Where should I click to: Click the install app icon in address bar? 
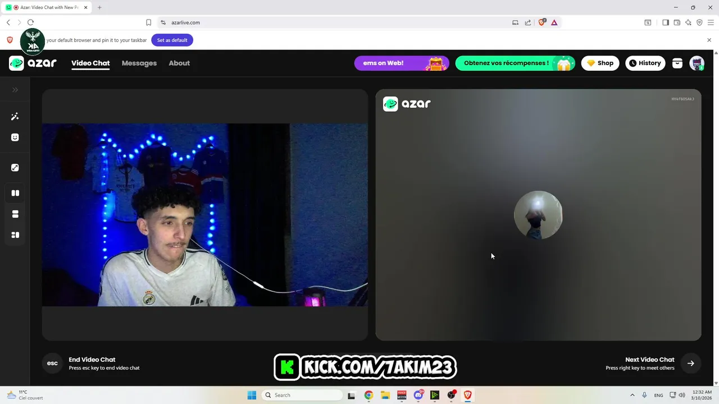pos(515,22)
